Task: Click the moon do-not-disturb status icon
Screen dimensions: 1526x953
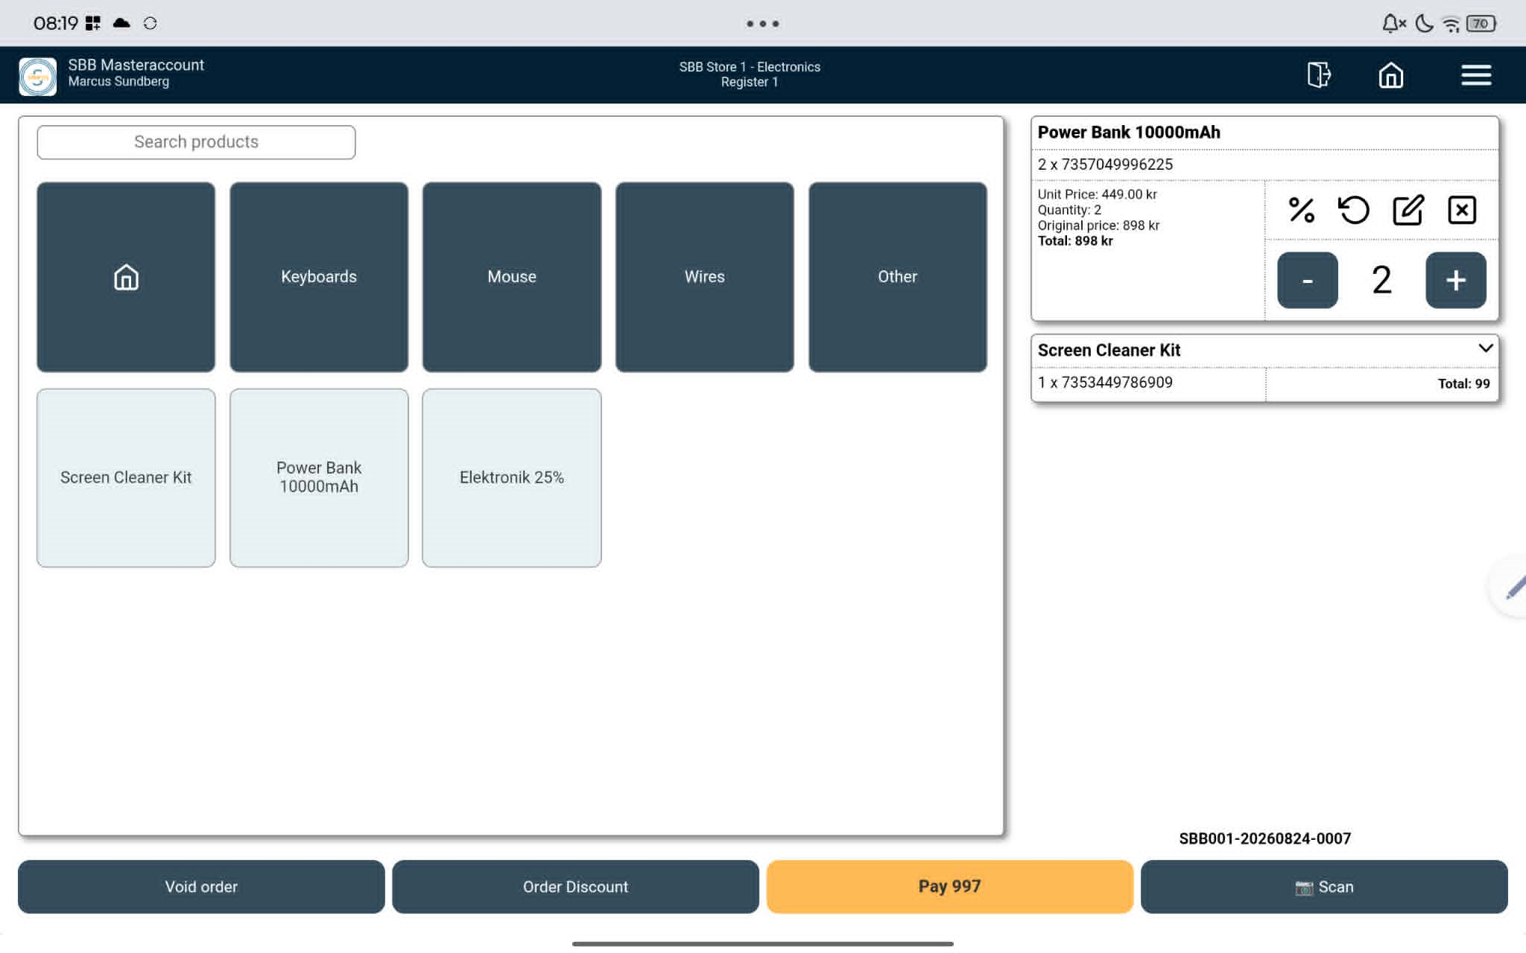Action: [1423, 23]
